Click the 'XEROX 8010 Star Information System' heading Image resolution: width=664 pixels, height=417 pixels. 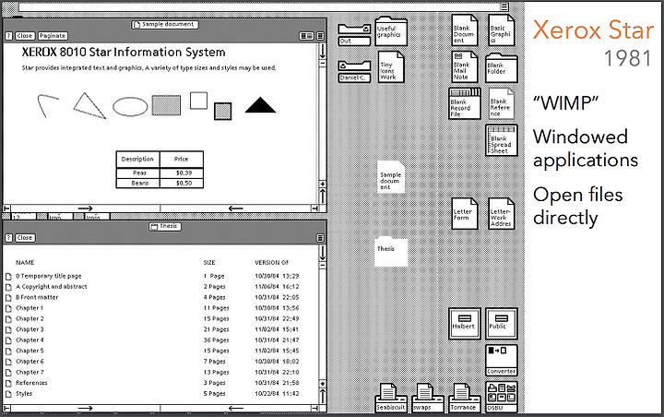click(124, 52)
